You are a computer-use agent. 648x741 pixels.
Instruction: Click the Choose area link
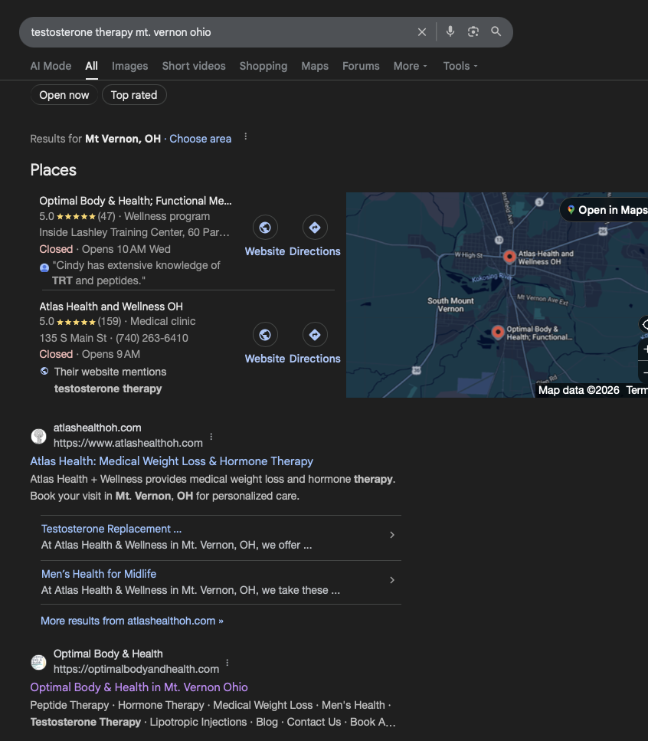pyautogui.click(x=200, y=139)
